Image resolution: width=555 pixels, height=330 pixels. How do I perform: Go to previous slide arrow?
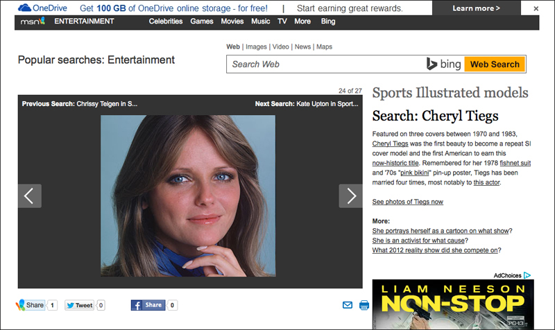(x=30, y=196)
